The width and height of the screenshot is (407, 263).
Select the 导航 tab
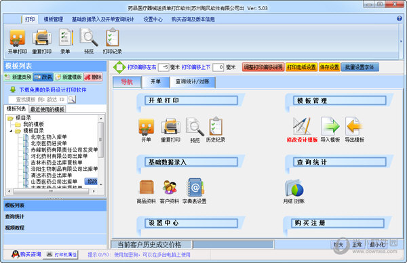(127, 82)
